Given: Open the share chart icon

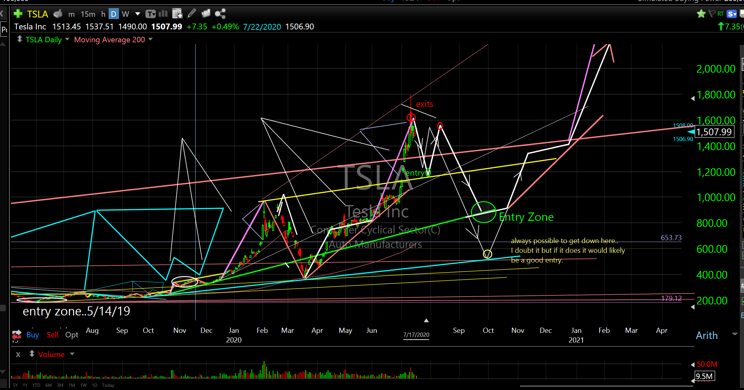Looking at the screenshot, I should click(x=220, y=14).
